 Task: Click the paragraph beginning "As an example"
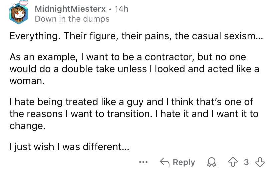tap(134, 69)
